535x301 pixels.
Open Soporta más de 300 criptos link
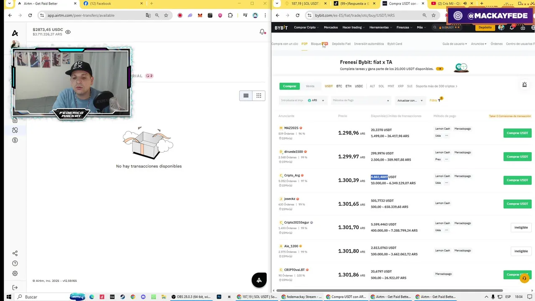436,86
